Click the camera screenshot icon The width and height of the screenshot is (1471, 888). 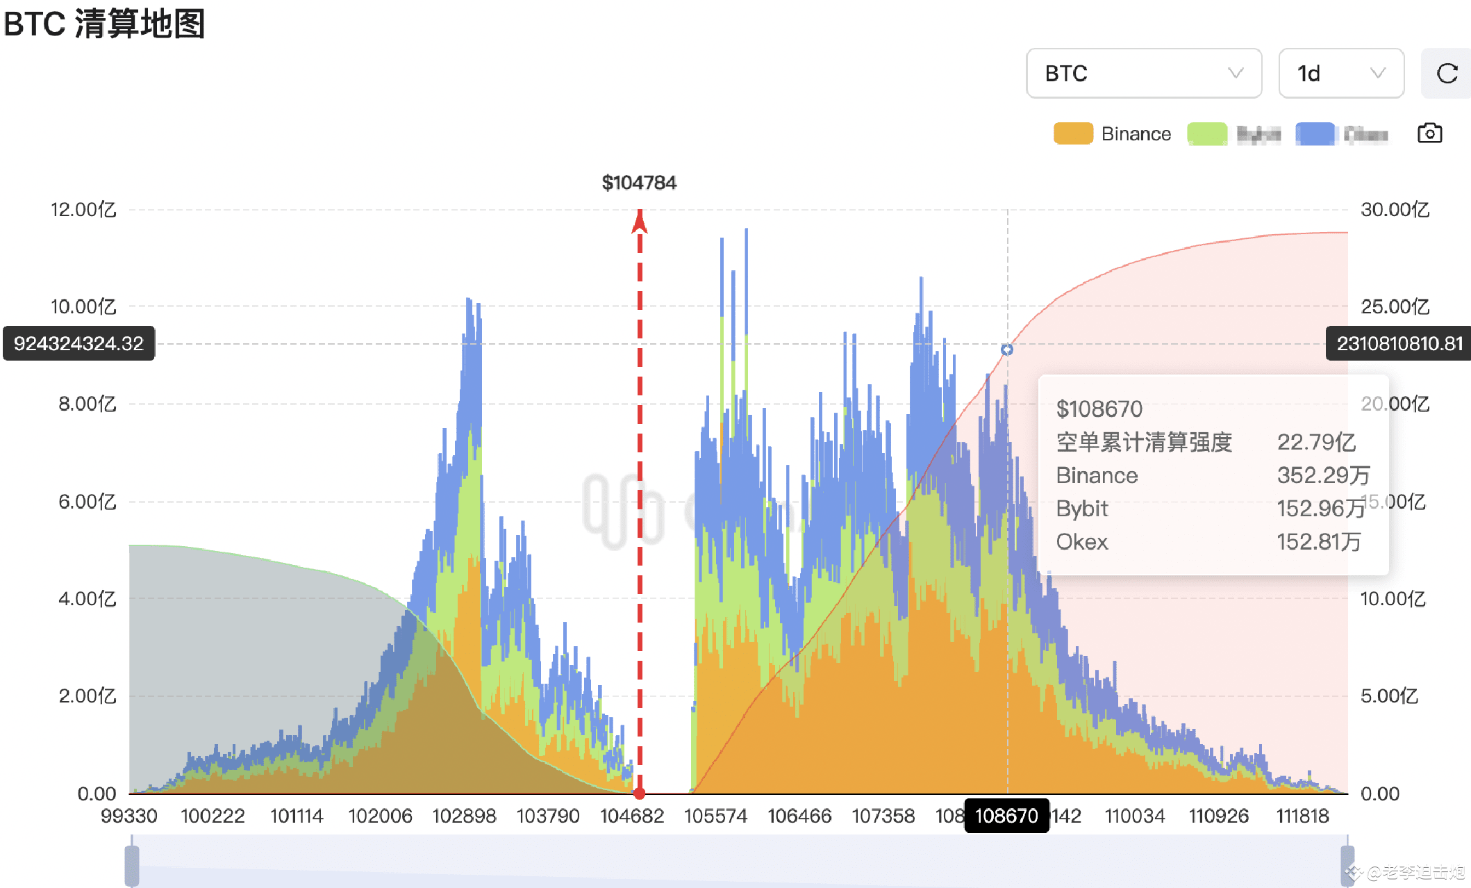pos(1429,133)
